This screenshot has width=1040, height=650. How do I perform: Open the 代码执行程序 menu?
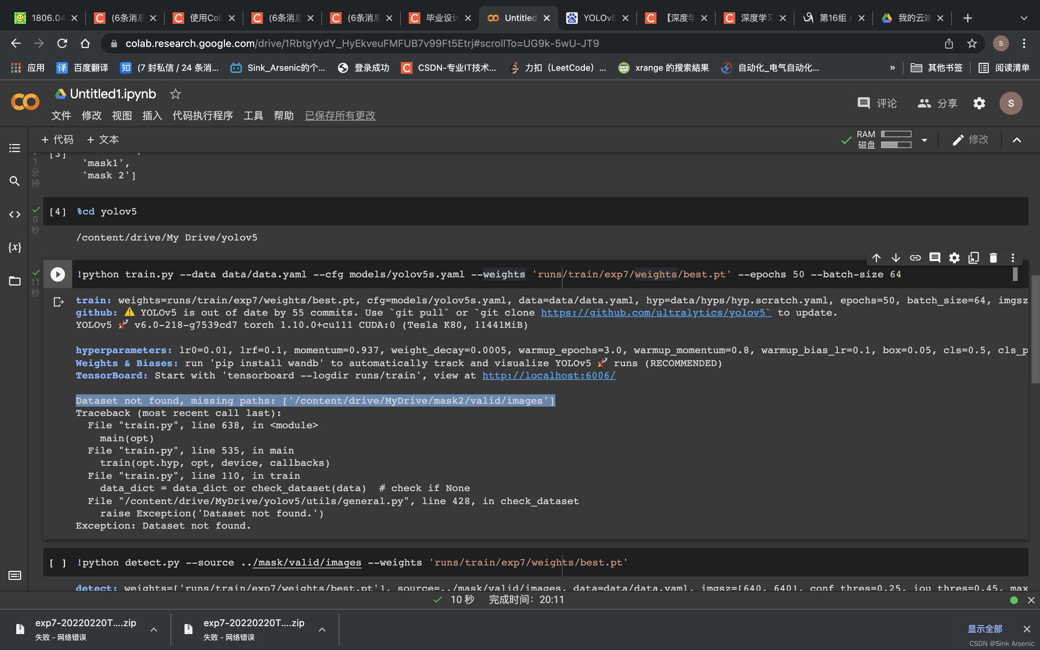point(203,116)
